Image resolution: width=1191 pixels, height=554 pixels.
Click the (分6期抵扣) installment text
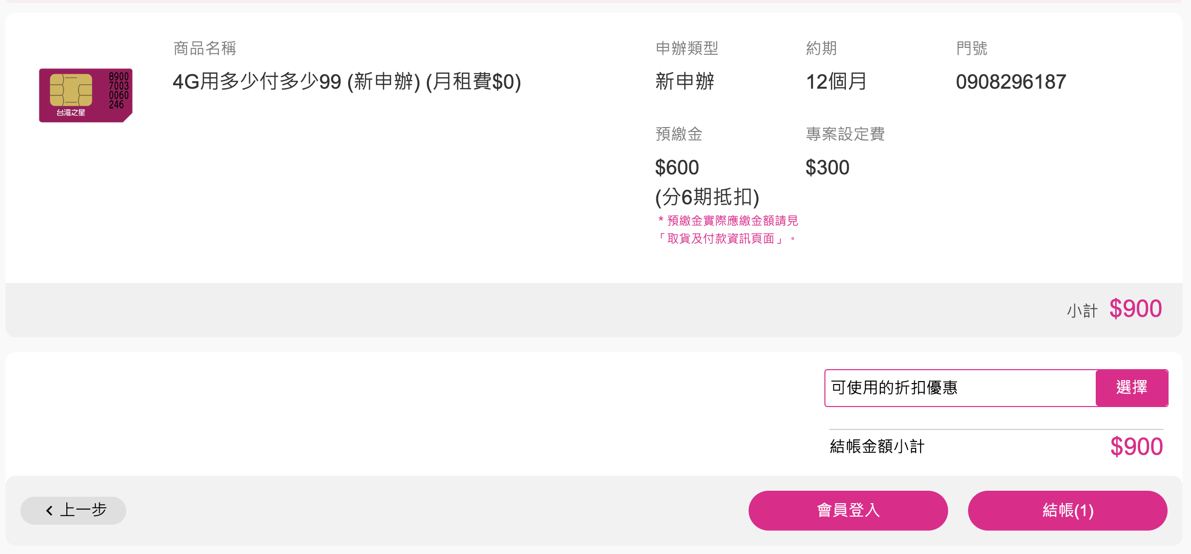(707, 197)
